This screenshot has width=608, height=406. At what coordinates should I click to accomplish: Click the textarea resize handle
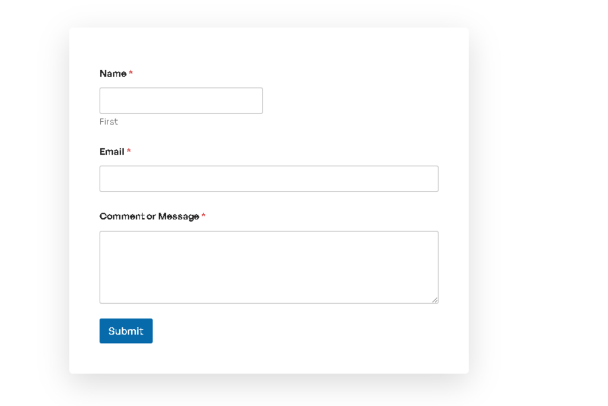point(435,300)
